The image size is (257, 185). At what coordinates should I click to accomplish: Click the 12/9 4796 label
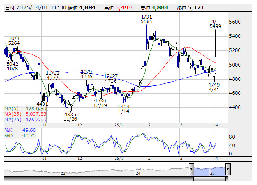[86, 74]
